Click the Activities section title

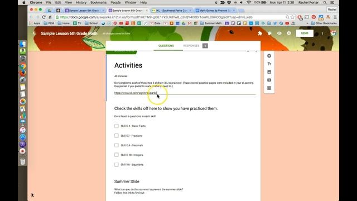coord(128,65)
